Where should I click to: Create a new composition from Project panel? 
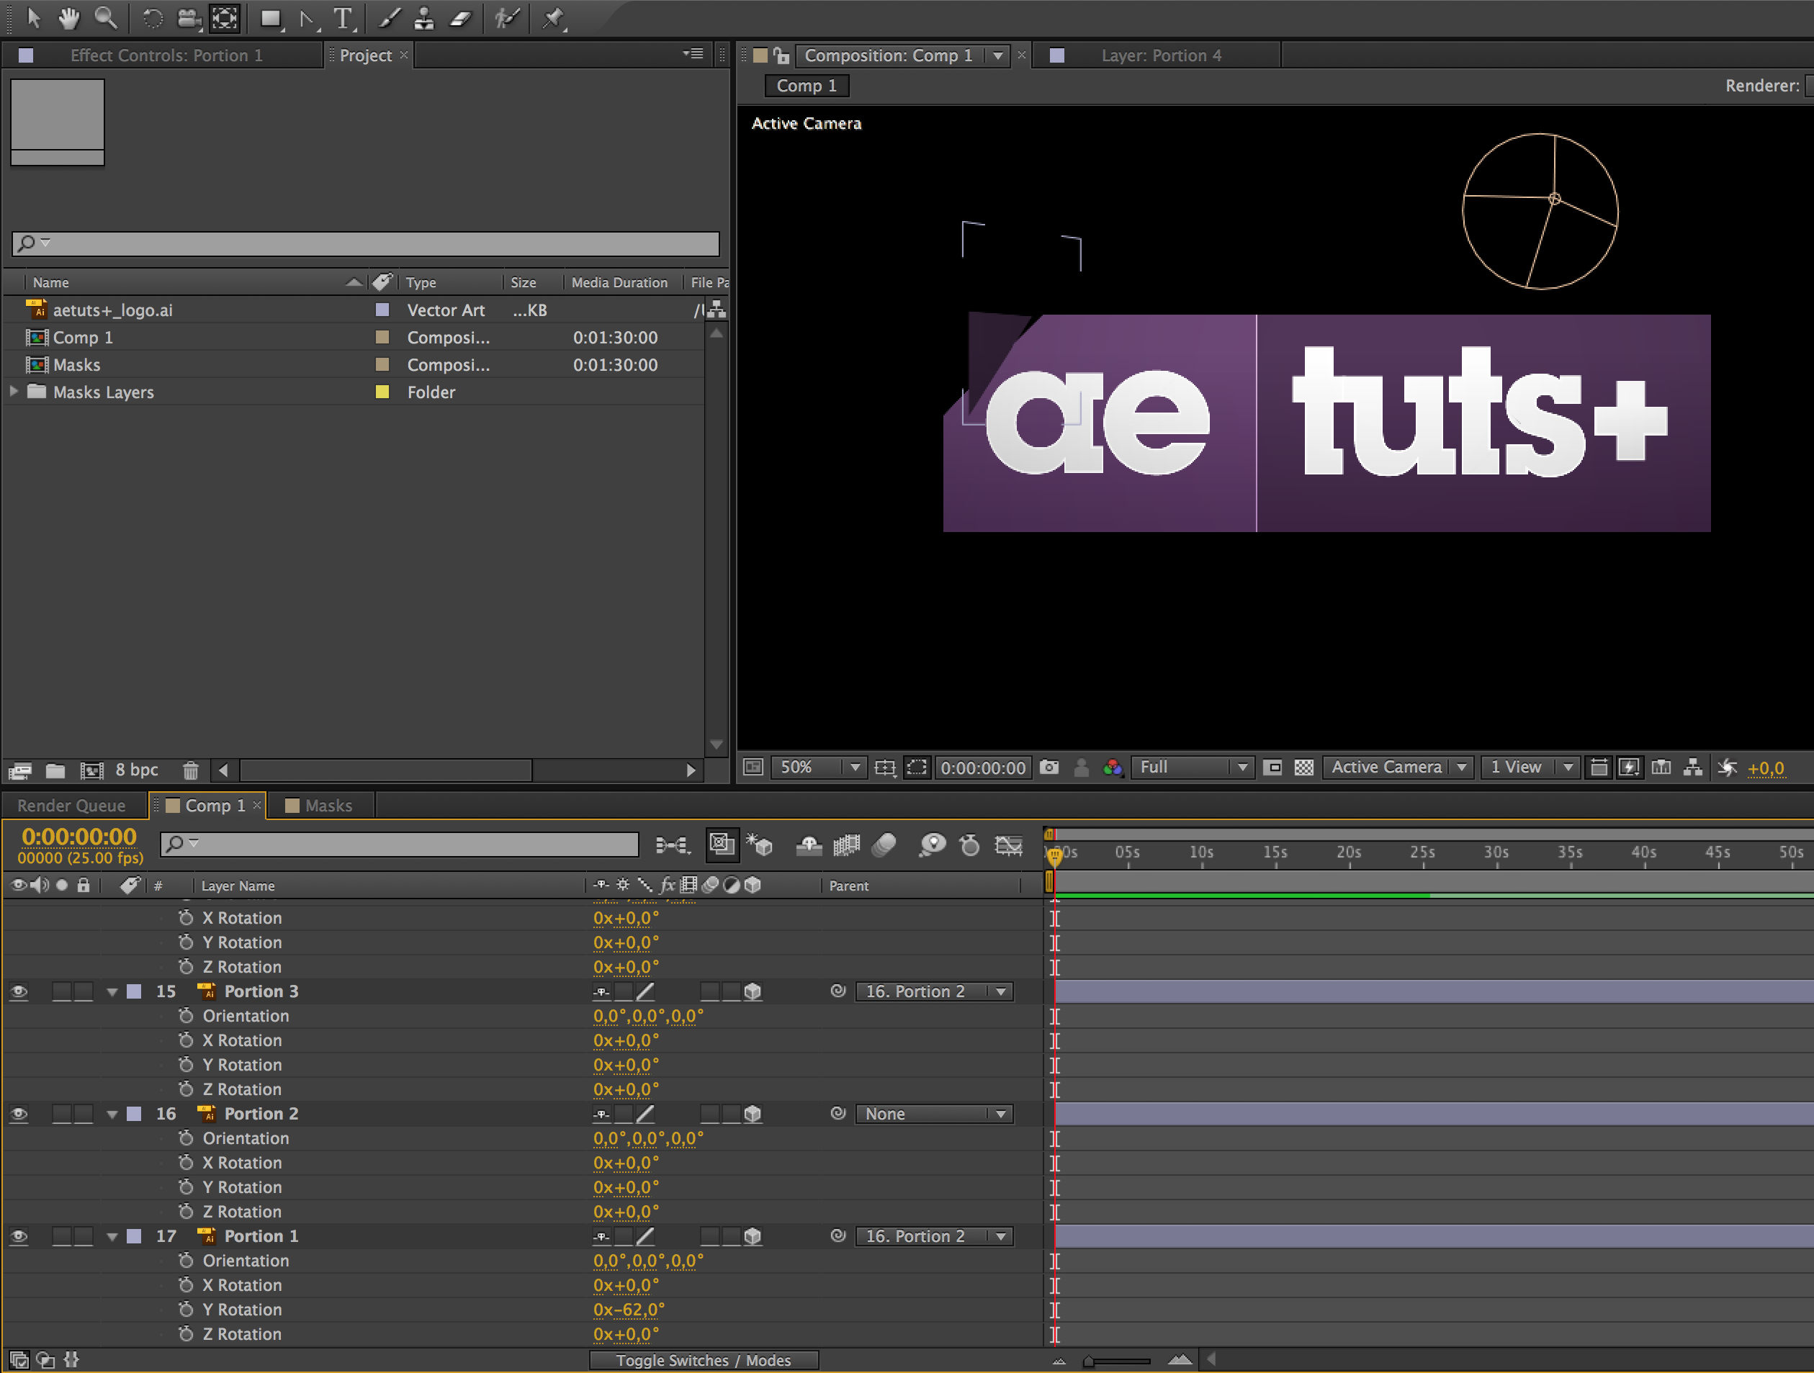[92, 770]
